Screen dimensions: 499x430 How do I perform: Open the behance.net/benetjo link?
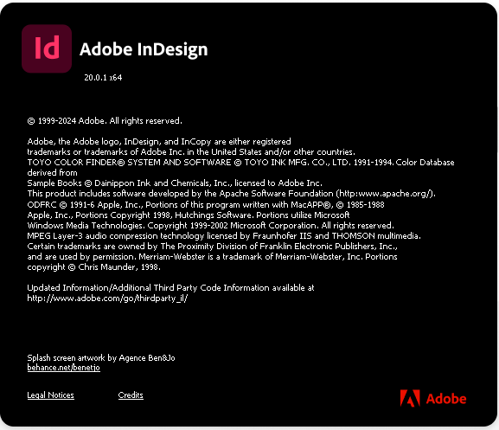(x=64, y=368)
